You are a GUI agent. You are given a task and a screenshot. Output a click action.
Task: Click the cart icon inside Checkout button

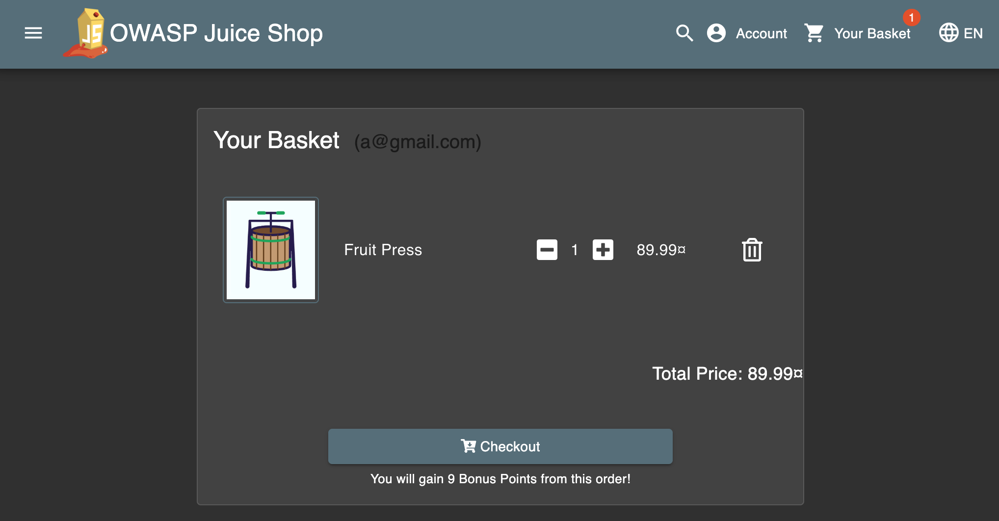[468, 446]
